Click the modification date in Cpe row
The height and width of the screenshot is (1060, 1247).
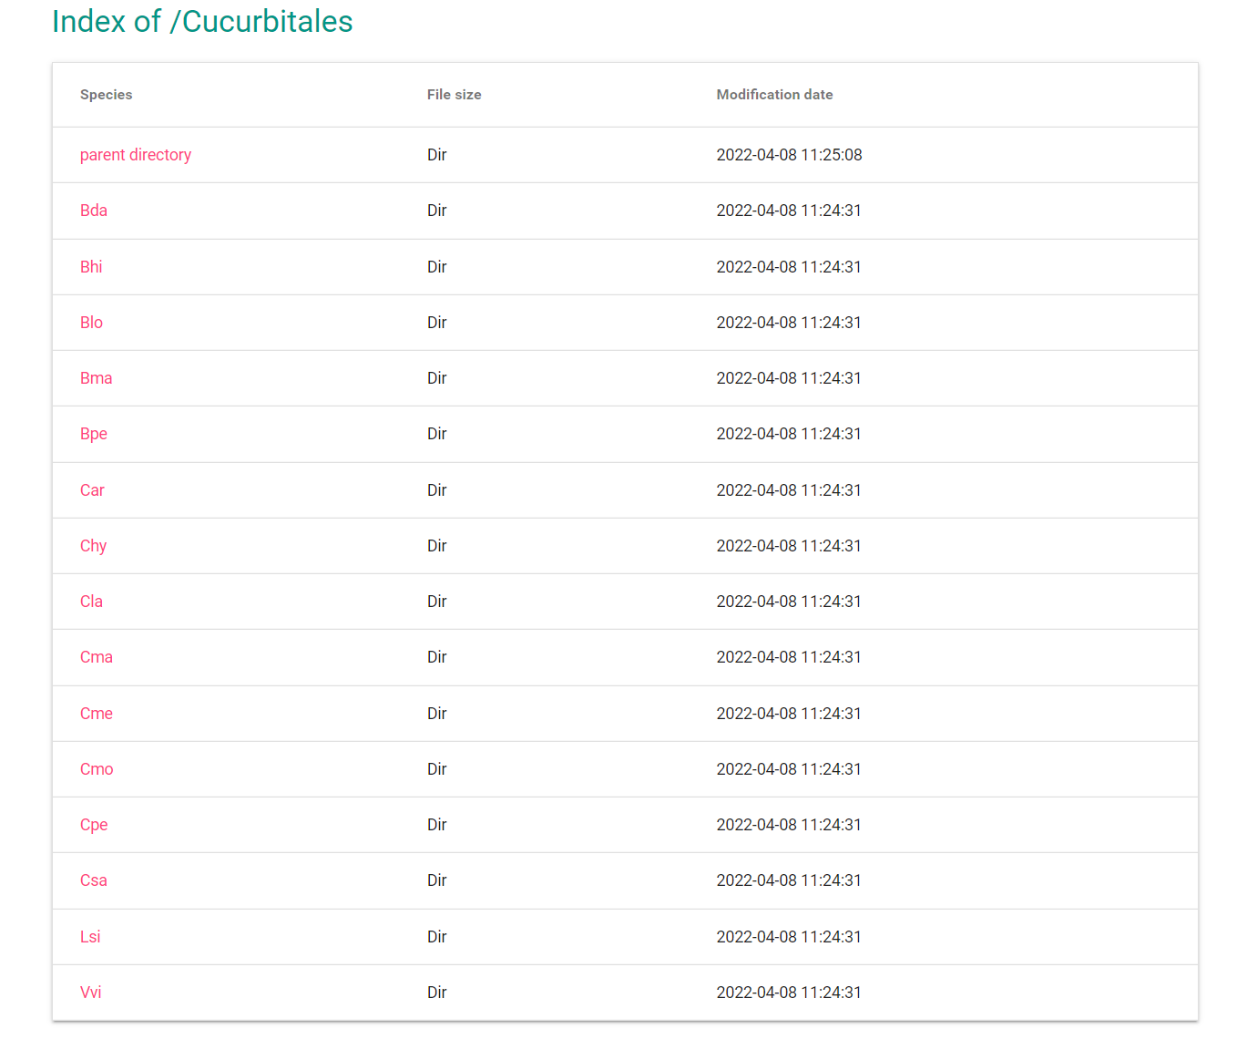click(x=789, y=825)
